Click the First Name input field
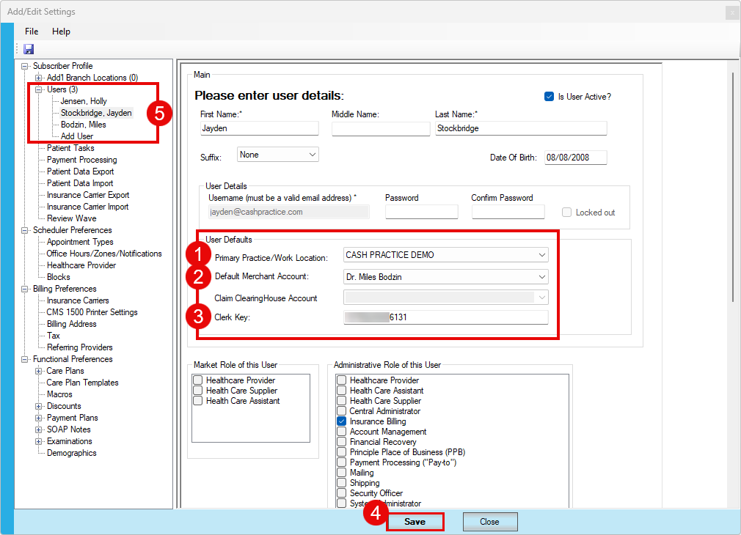 [260, 128]
